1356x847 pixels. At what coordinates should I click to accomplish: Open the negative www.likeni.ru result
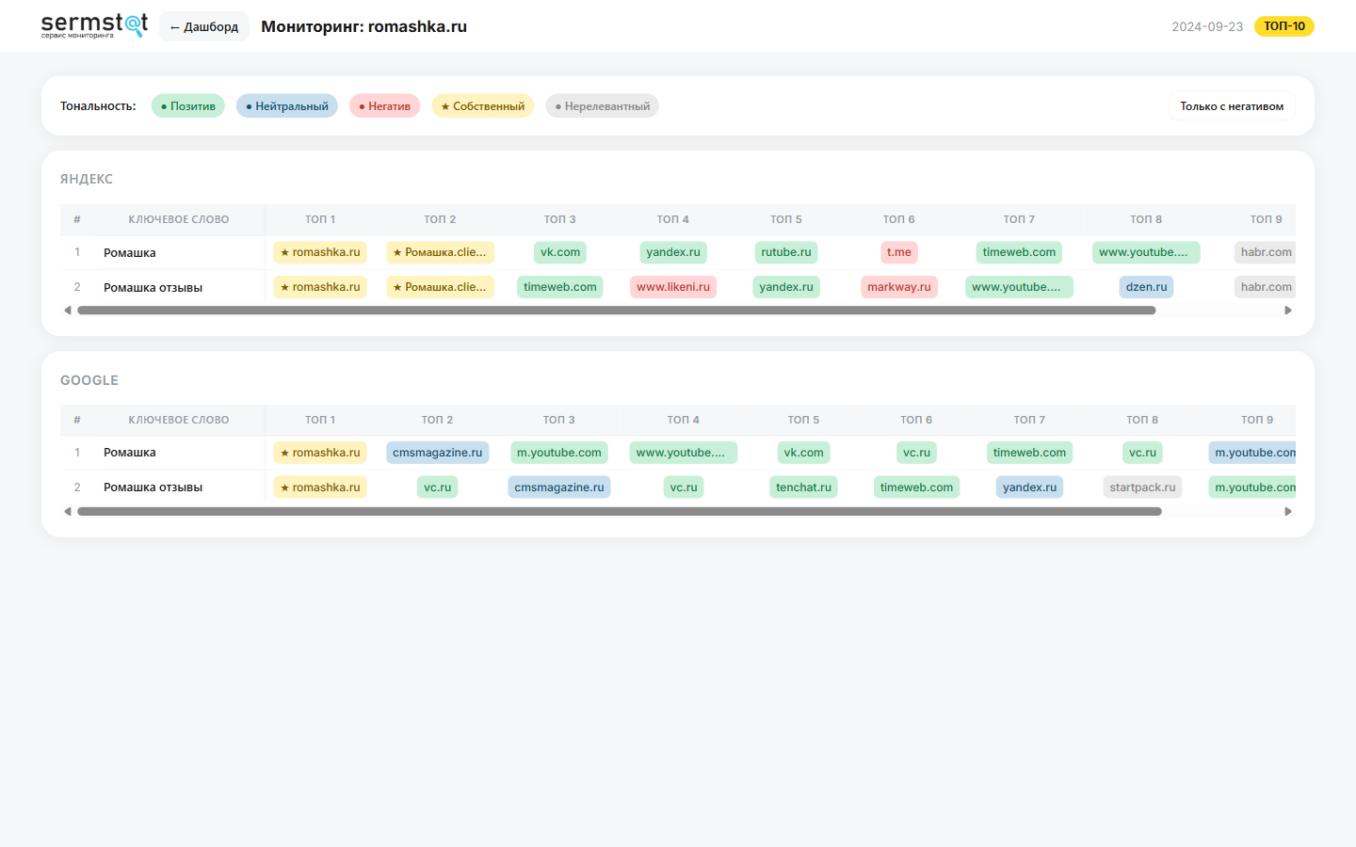coord(673,287)
